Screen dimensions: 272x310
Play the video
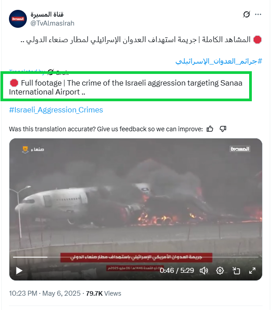tap(19, 271)
